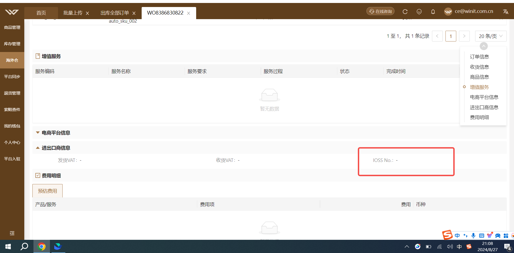
Task: Click the user avatar icon
Action: (x=448, y=12)
